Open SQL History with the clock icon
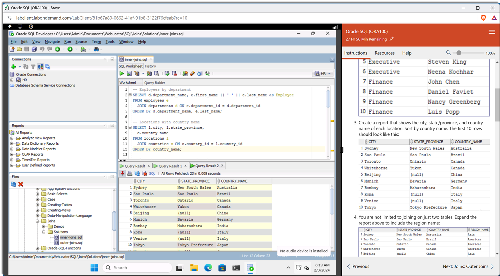Screen dimensions: 500x276 (200, 73)
